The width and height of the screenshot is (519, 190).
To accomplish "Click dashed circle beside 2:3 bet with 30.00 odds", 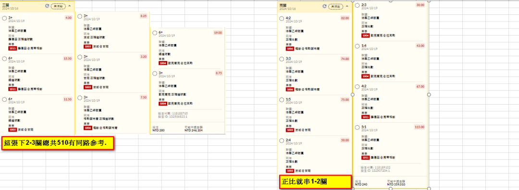I will 357,5.
